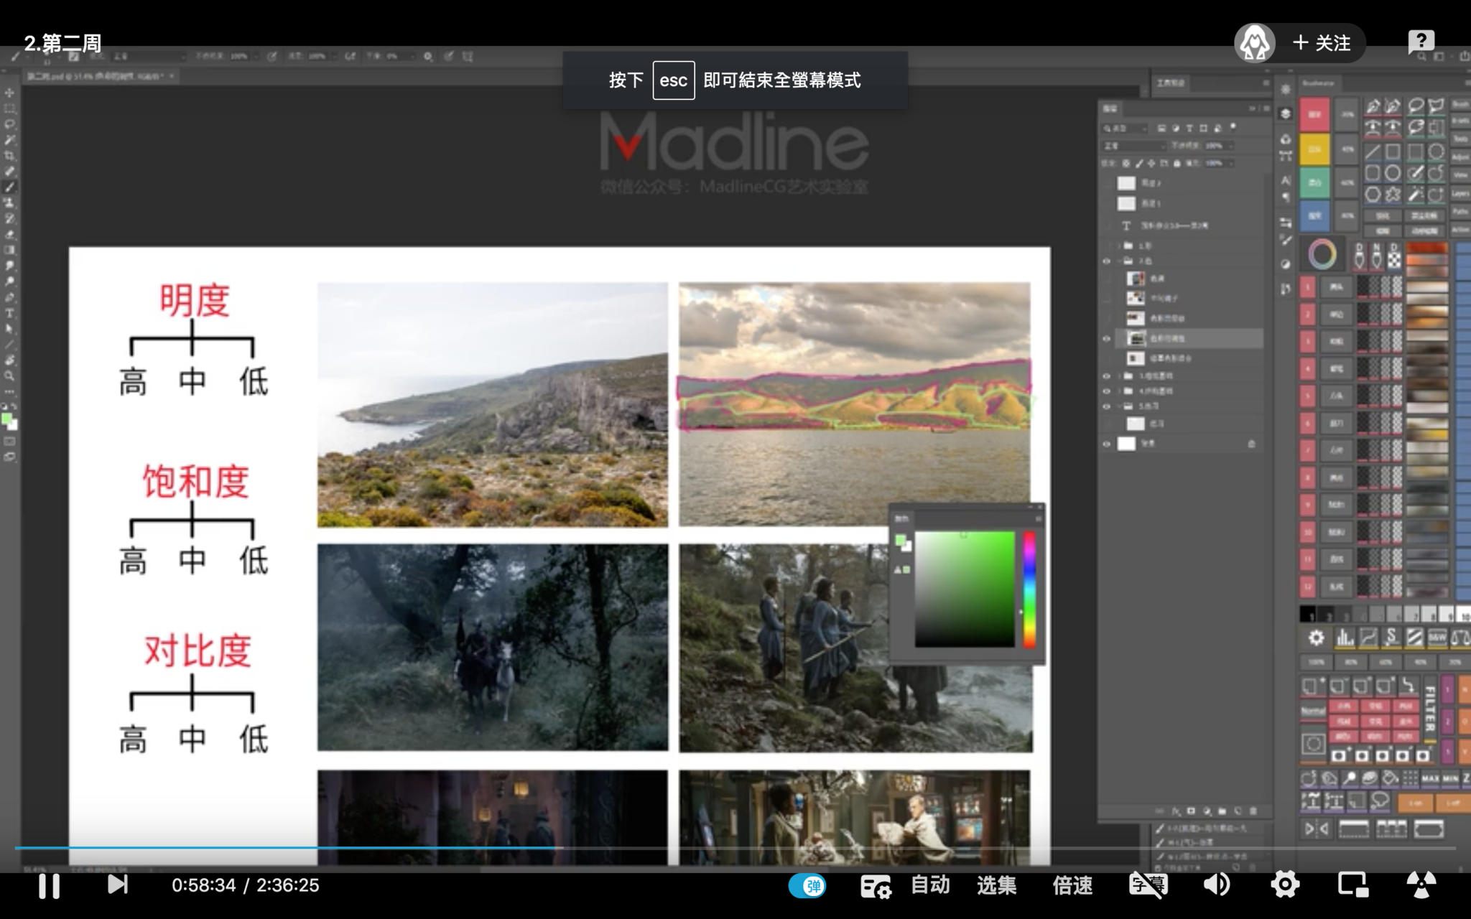Click the star shape icon in Brusherator grid
The width and height of the screenshot is (1471, 919).
(x=1393, y=194)
